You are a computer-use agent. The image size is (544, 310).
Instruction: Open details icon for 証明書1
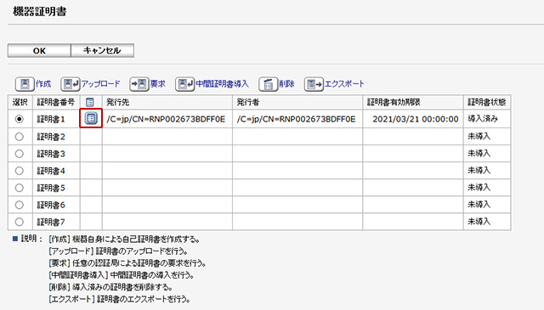click(x=91, y=118)
